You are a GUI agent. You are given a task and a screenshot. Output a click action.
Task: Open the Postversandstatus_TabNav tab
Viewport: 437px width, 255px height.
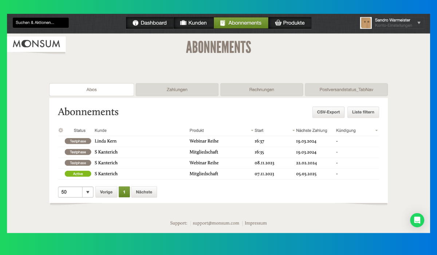click(346, 90)
